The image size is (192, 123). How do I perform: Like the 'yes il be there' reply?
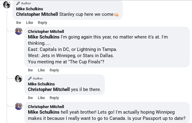tap(41, 98)
